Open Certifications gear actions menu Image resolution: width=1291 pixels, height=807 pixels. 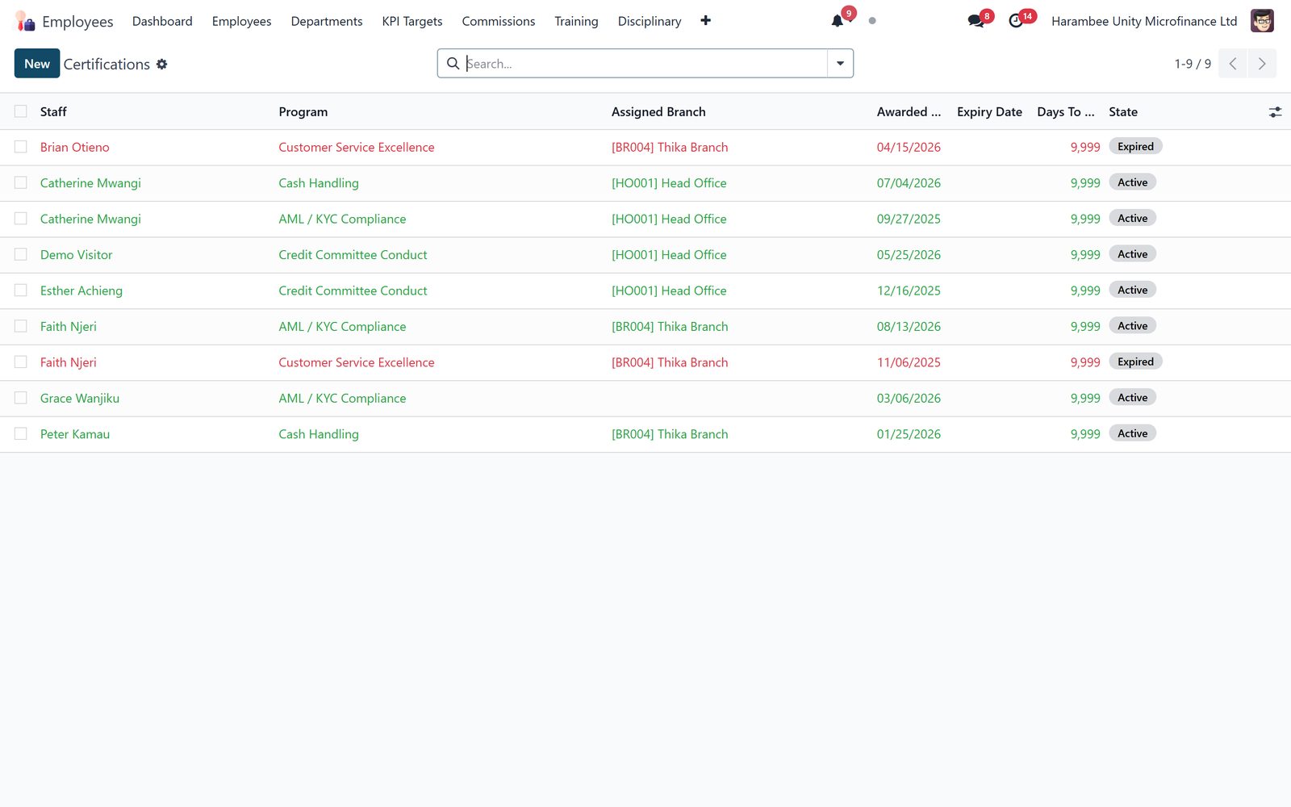point(161,64)
